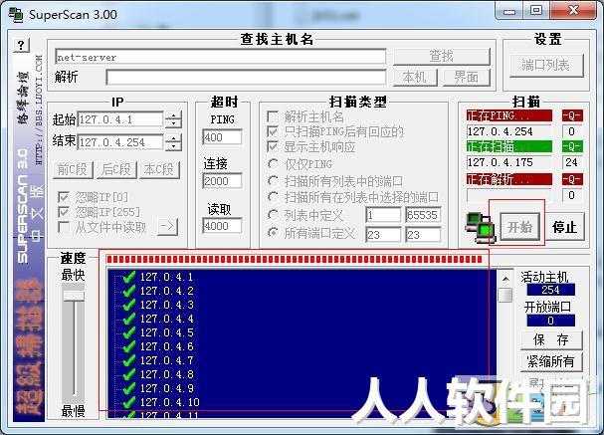
Task: Click the 停止 stop button
Action: pos(565,227)
